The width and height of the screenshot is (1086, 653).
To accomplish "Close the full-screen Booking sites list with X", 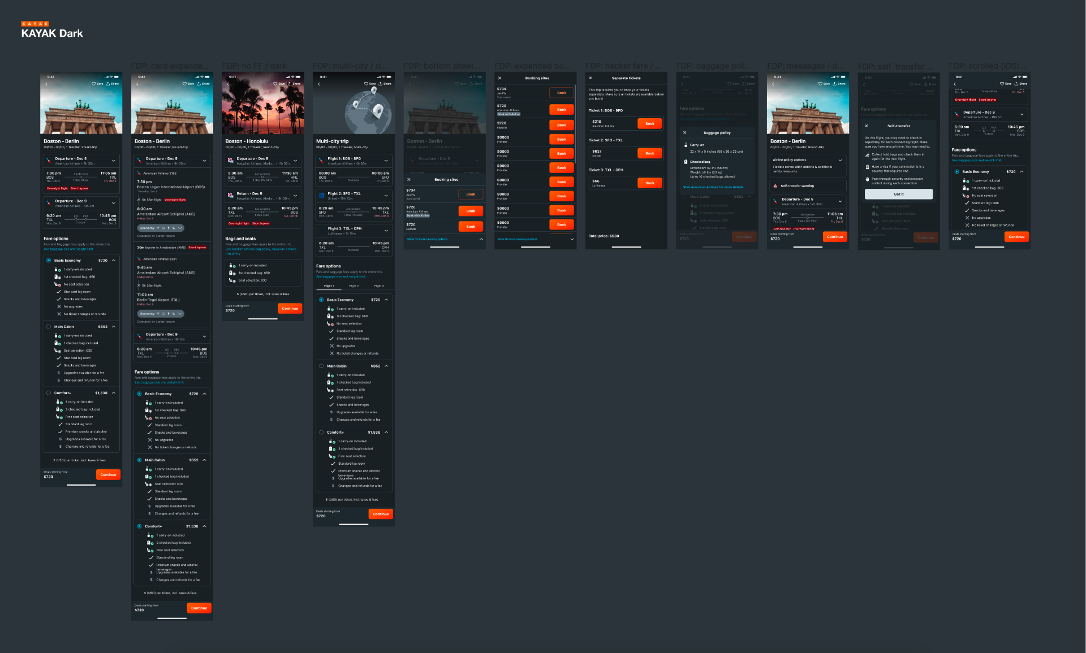I will coord(499,78).
